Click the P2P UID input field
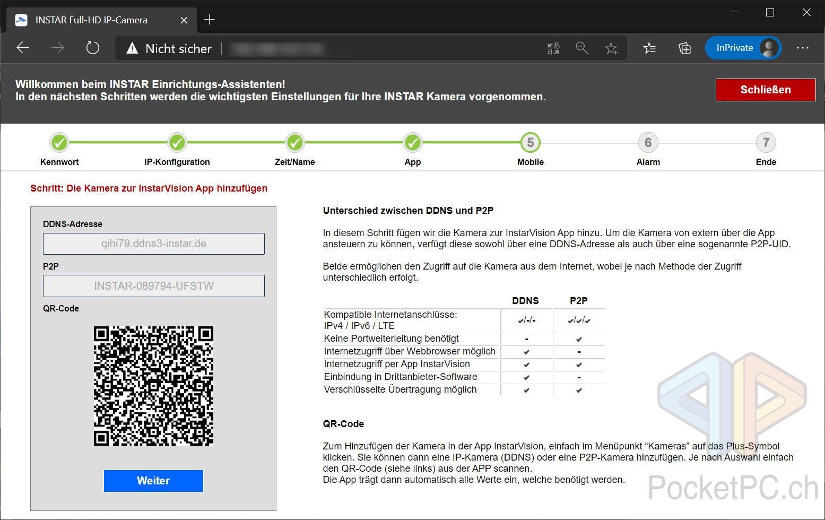825x520 pixels. pyautogui.click(x=154, y=286)
